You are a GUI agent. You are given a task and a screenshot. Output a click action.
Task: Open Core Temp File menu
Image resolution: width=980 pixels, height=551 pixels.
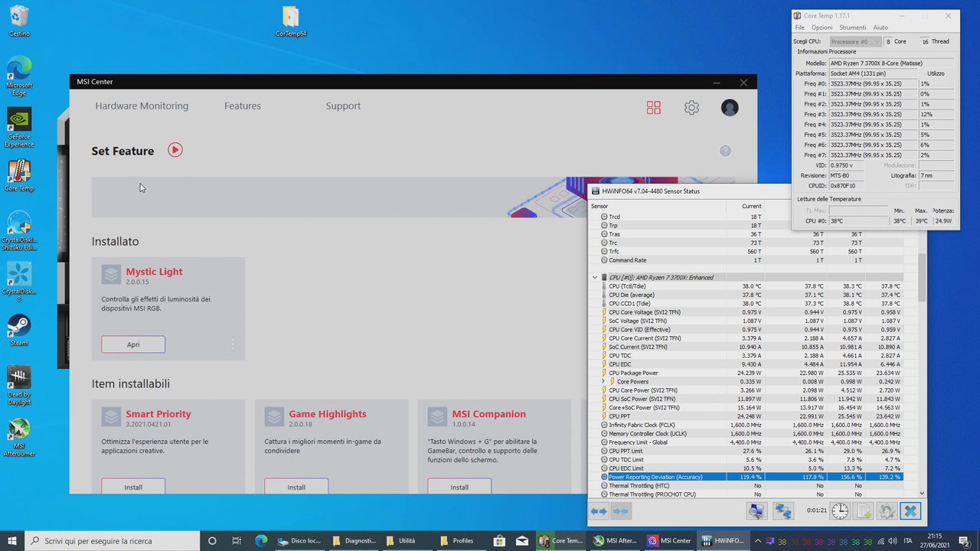(800, 28)
